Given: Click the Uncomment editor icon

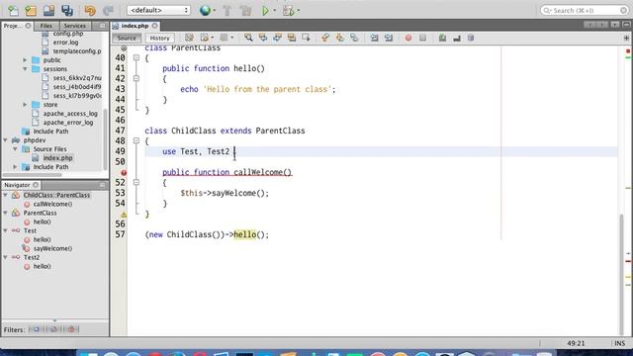Looking at the screenshot, I should pyautogui.click(x=457, y=38).
